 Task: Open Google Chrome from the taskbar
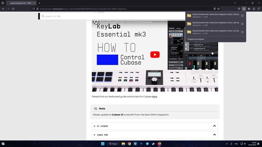point(129,144)
